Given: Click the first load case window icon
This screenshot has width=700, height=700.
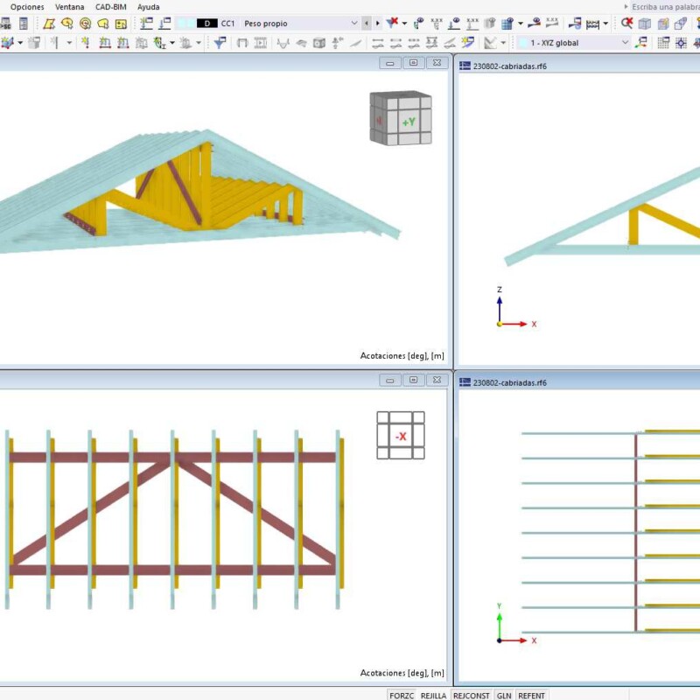Looking at the screenshot, I should point(146,24).
